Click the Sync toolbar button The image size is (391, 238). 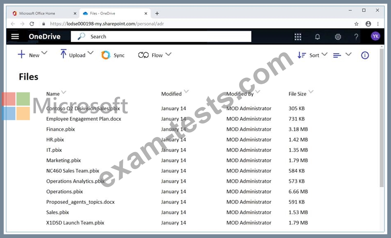pyautogui.click(x=113, y=55)
